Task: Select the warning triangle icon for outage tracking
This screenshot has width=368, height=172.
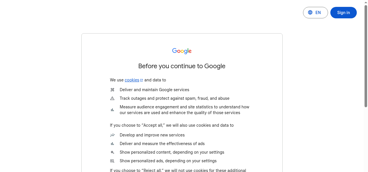Action: [112, 98]
